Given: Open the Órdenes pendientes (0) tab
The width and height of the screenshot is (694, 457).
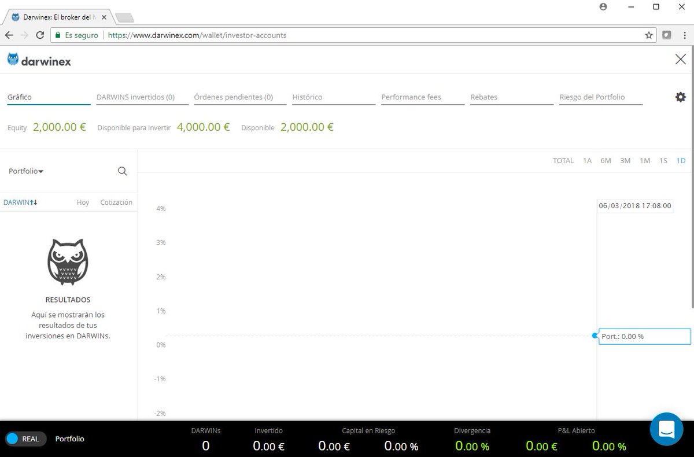Looking at the screenshot, I should point(240,97).
